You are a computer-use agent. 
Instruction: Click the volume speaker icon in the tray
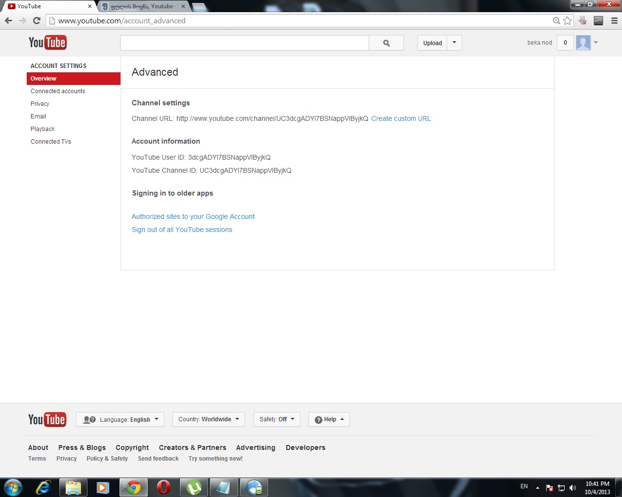pos(572,488)
